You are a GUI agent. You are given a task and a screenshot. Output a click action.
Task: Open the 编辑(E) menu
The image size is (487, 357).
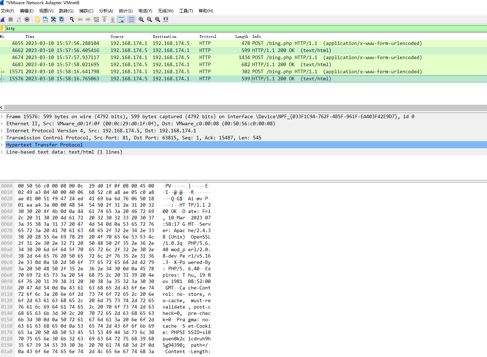27,11
